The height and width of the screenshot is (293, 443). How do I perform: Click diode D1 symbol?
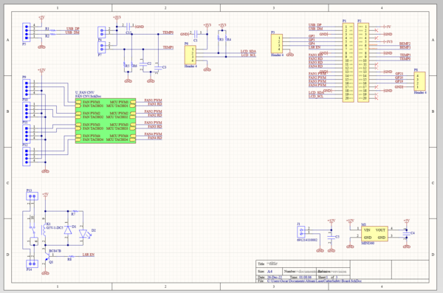(x=68, y=230)
